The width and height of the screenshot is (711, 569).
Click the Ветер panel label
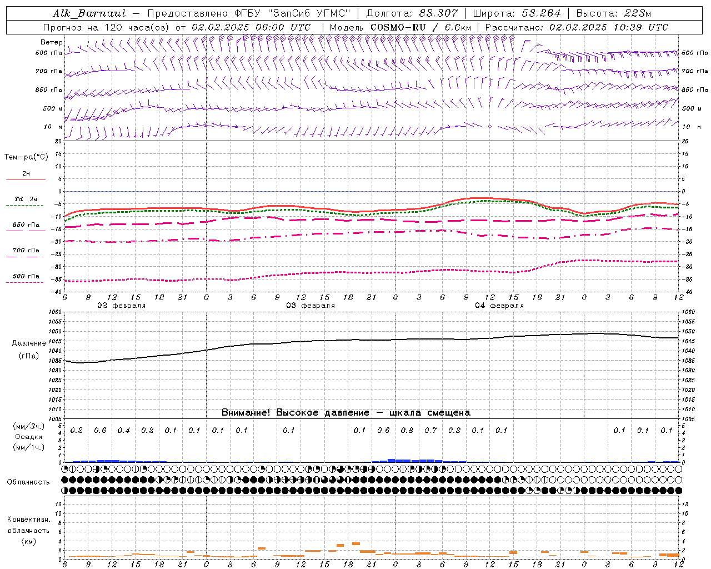coord(51,42)
